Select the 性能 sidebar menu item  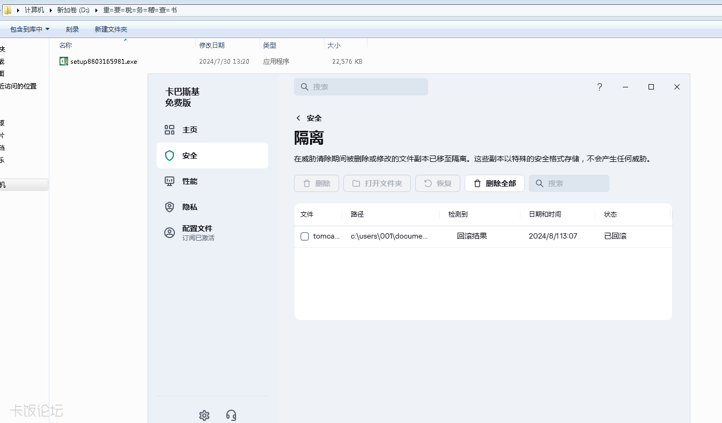click(x=212, y=181)
